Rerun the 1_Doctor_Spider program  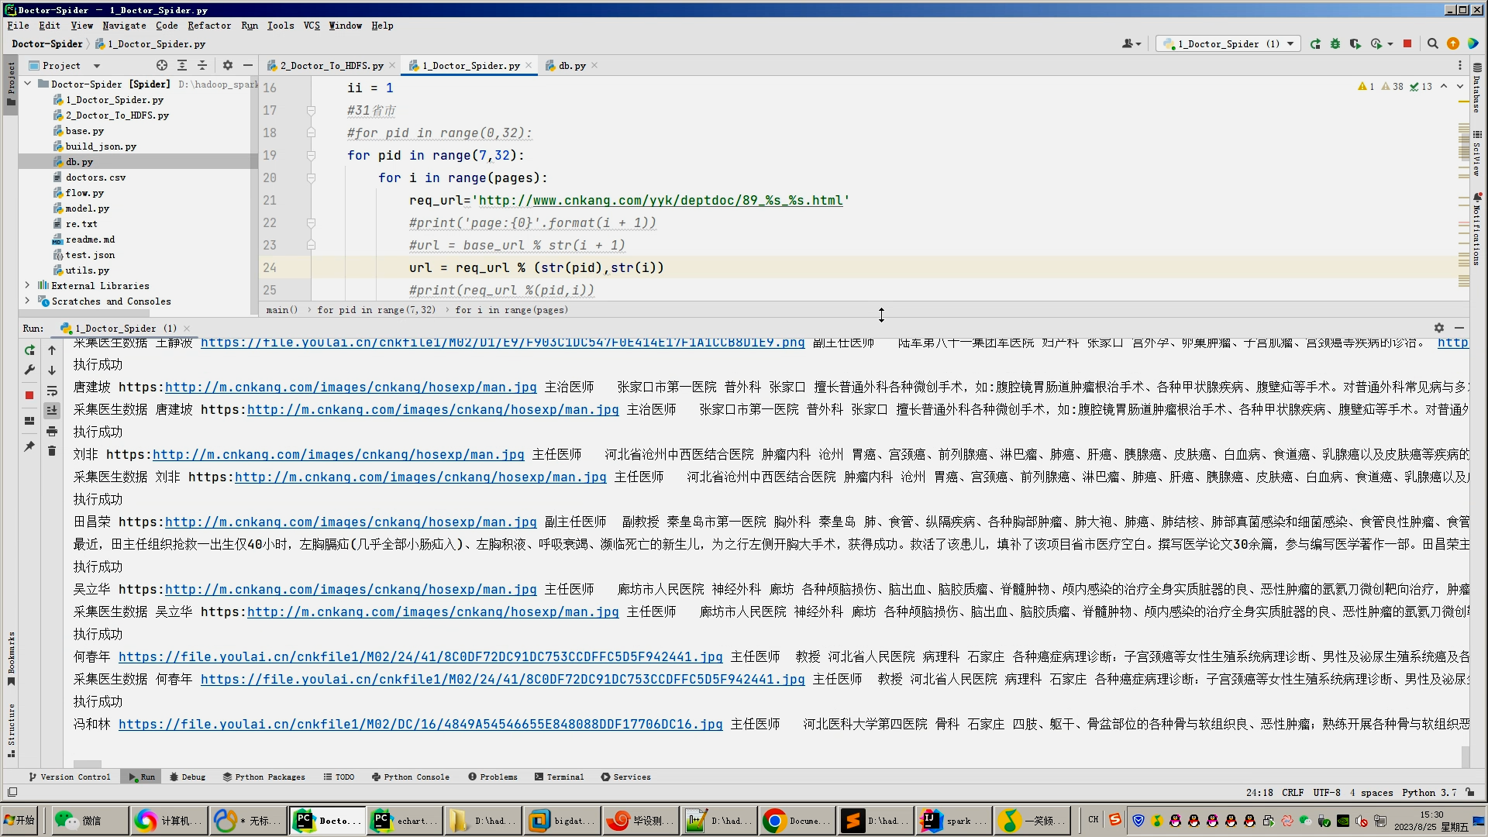29,350
